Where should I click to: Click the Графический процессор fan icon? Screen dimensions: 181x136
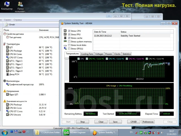[x=8, y=84]
